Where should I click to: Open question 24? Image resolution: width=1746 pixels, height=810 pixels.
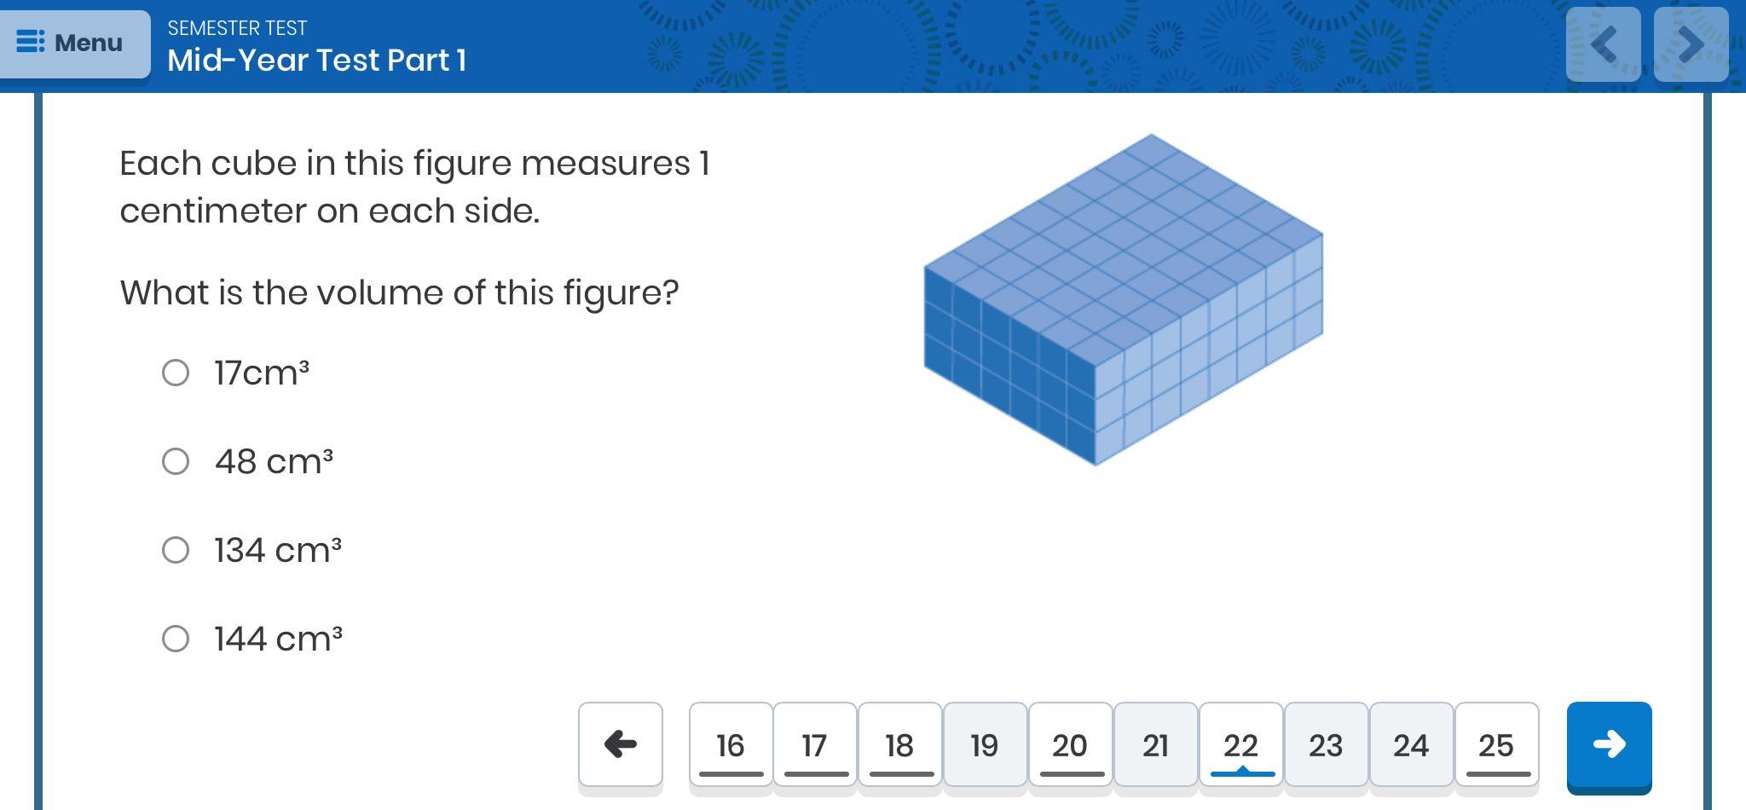click(1412, 744)
